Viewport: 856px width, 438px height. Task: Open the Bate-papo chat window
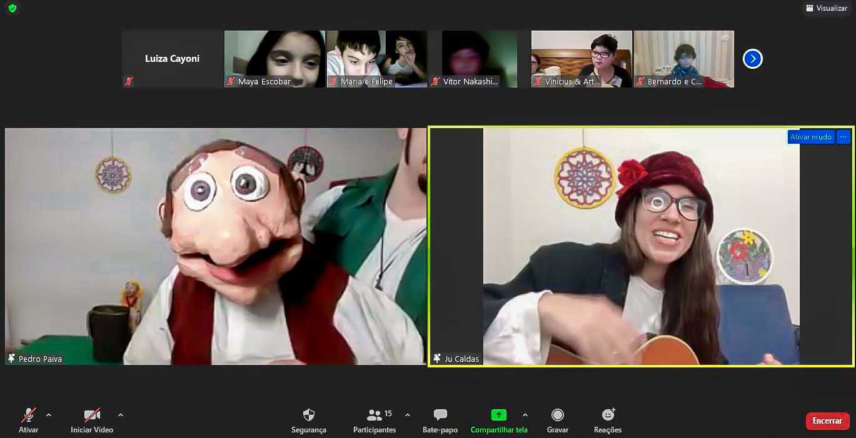[440, 421]
